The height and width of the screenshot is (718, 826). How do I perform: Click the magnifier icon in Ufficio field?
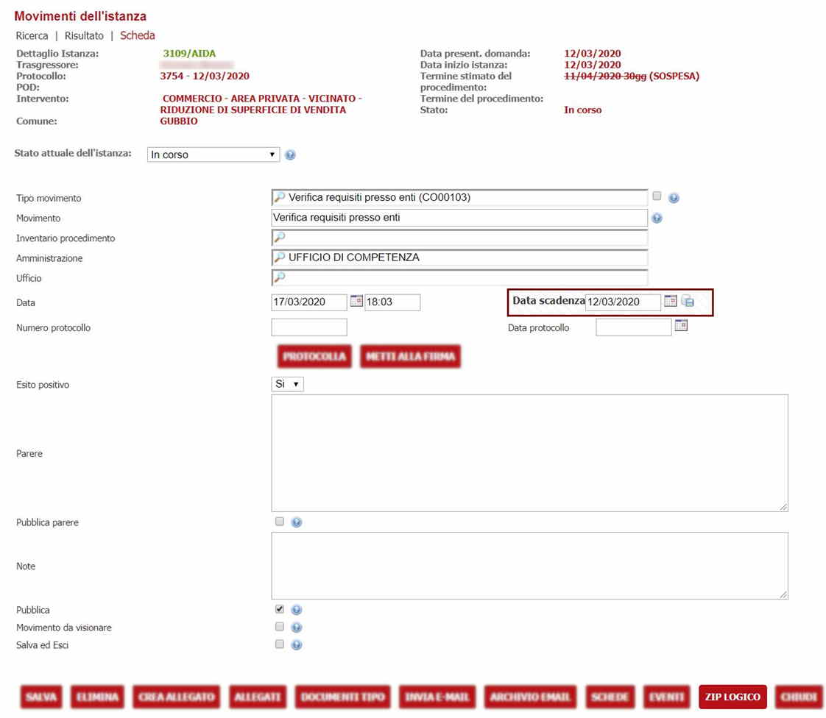[280, 278]
